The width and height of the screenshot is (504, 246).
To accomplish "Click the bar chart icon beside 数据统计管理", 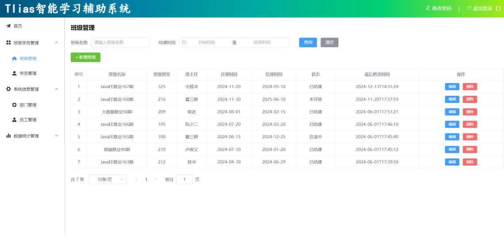I will pos(8,136).
